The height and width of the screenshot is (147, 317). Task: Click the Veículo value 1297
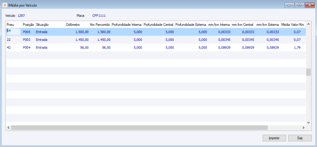(x=21, y=15)
